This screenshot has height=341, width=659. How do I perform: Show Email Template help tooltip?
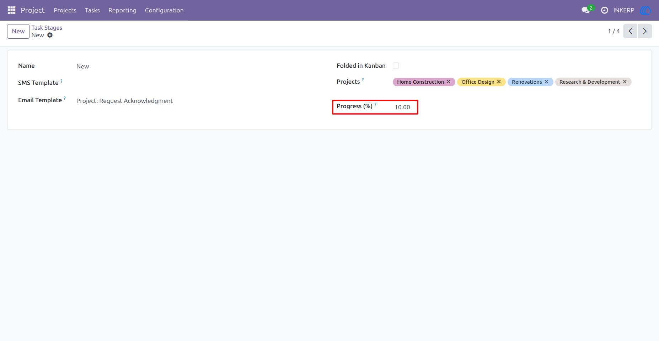(65, 98)
